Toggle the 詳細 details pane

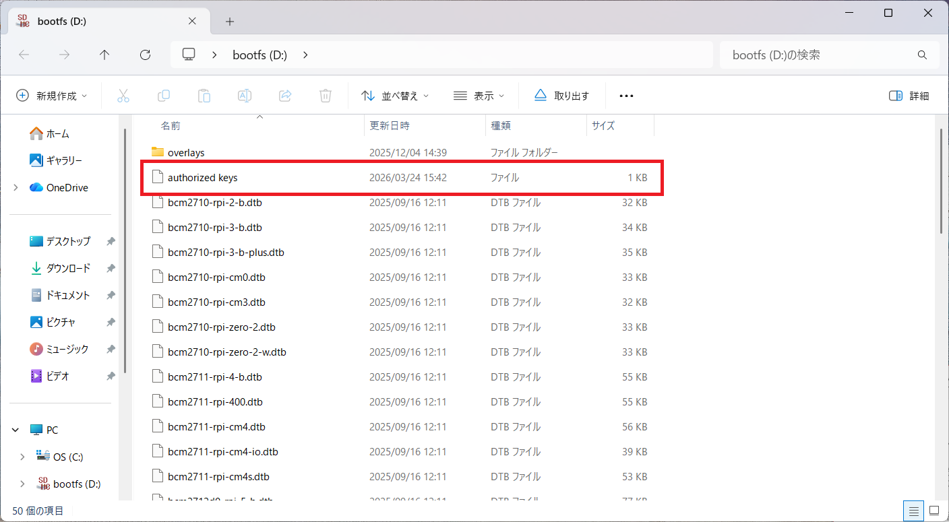[909, 96]
